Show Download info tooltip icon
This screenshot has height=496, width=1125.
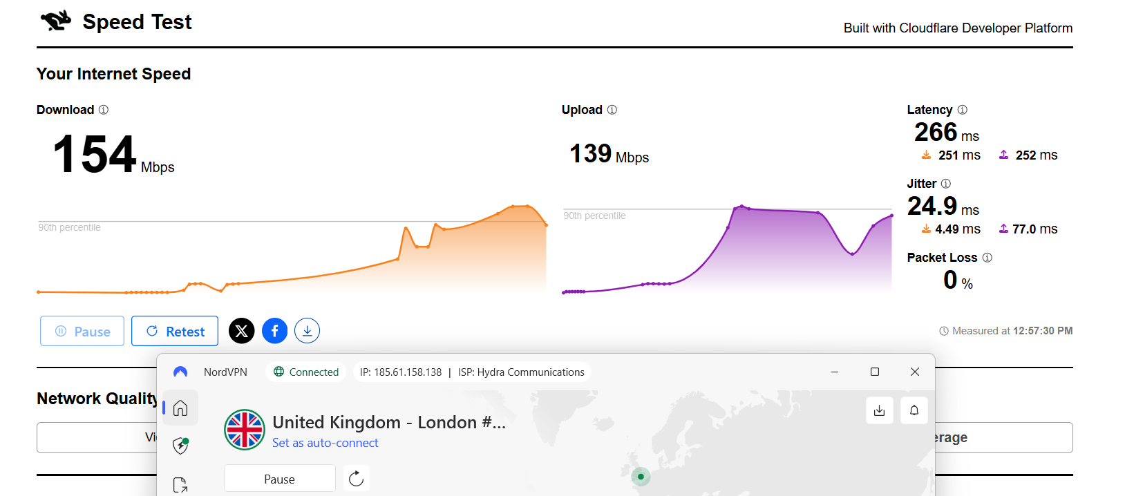tap(104, 110)
